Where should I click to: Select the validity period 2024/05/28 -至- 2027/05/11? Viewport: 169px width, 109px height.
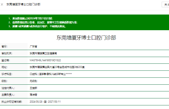click(x=45, y=102)
